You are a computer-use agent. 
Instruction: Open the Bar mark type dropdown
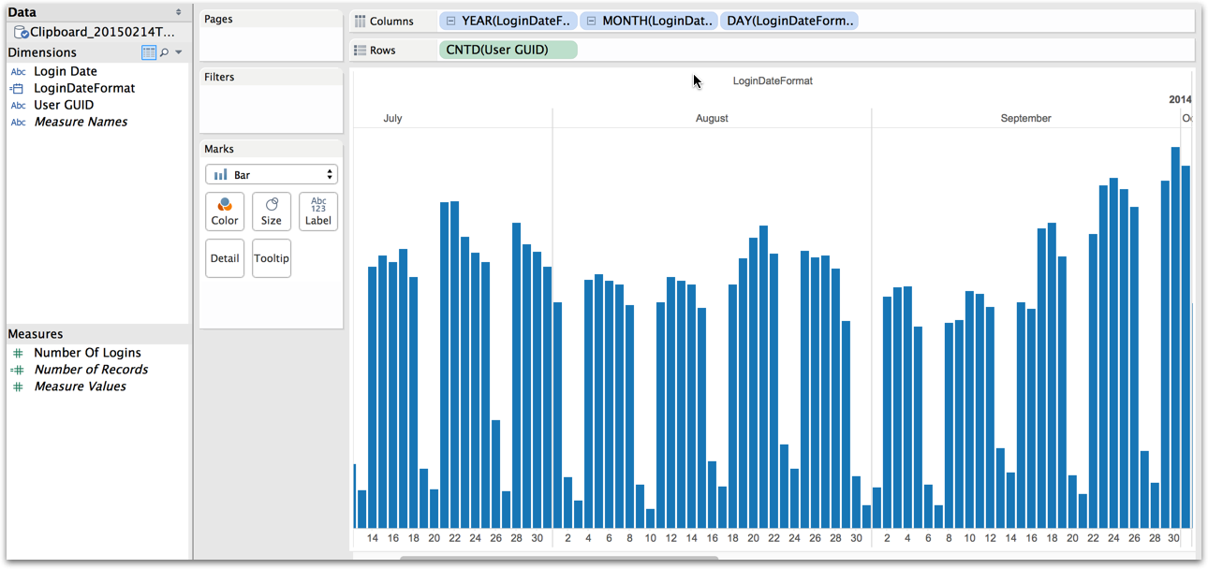coord(272,175)
